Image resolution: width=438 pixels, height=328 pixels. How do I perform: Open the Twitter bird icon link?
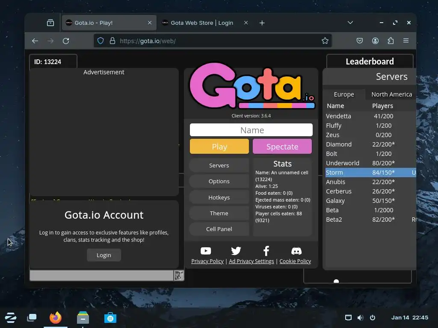pyautogui.click(x=236, y=251)
